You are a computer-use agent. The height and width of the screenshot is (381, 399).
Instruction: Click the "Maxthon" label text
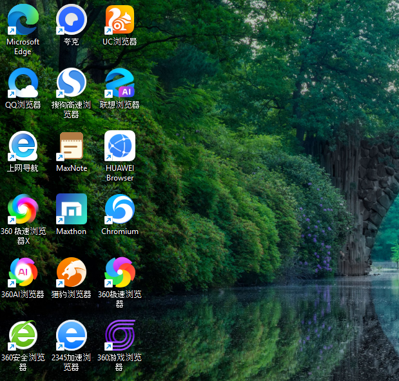[x=72, y=231]
